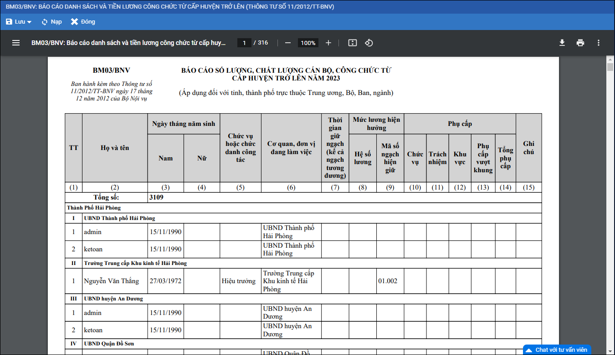Screen dimensions: 615x355
Task: Click the Nạp reload button
Action: coord(51,22)
